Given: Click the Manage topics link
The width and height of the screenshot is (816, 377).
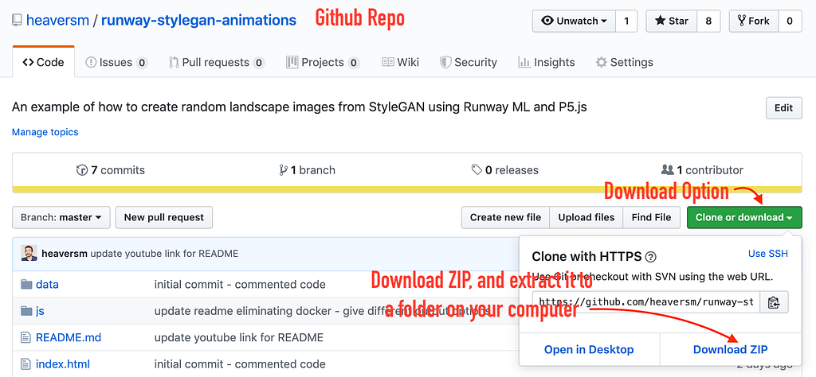Looking at the screenshot, I should click(45, 132).
